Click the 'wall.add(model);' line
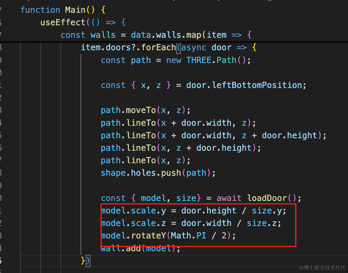 click(141, 248)
